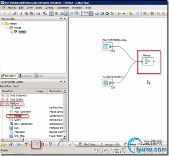Screen dimensions: 169x156
Task: Open the Validation menu
Action: 63,8
